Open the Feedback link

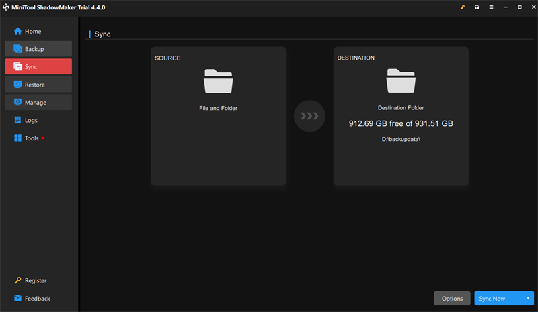(38, 299)
